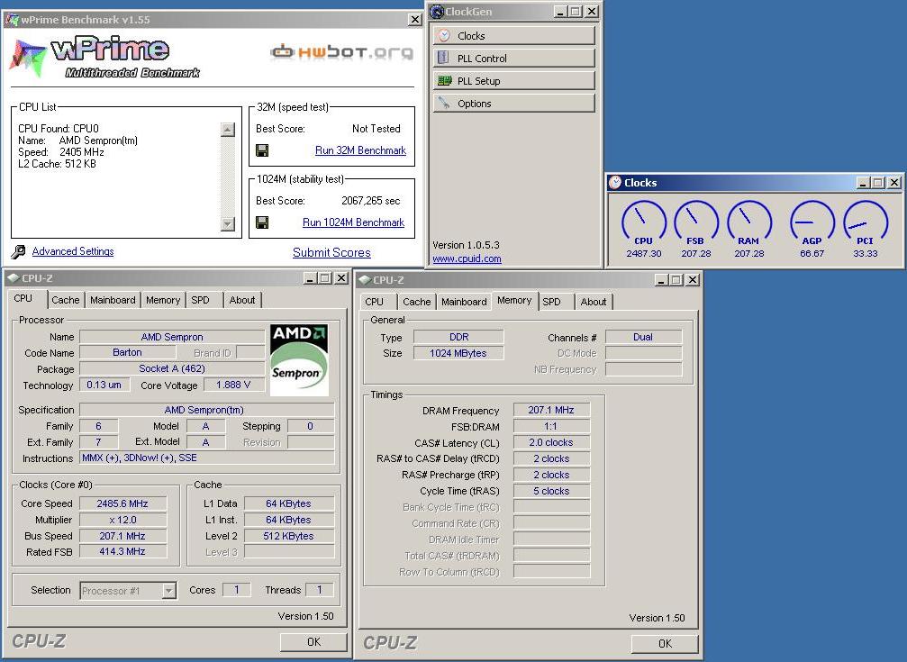Click Code Name field Barton
The width and height of the screenshot is (907, 662).
127,352
